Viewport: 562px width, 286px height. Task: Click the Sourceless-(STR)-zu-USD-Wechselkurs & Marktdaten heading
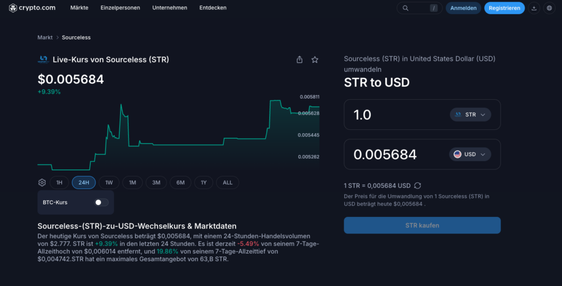coord(137,226)
